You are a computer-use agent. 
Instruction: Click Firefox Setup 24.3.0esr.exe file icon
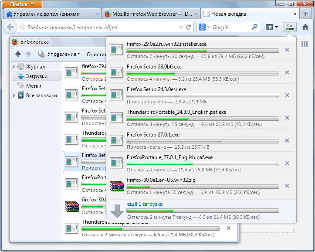[116, 95]
